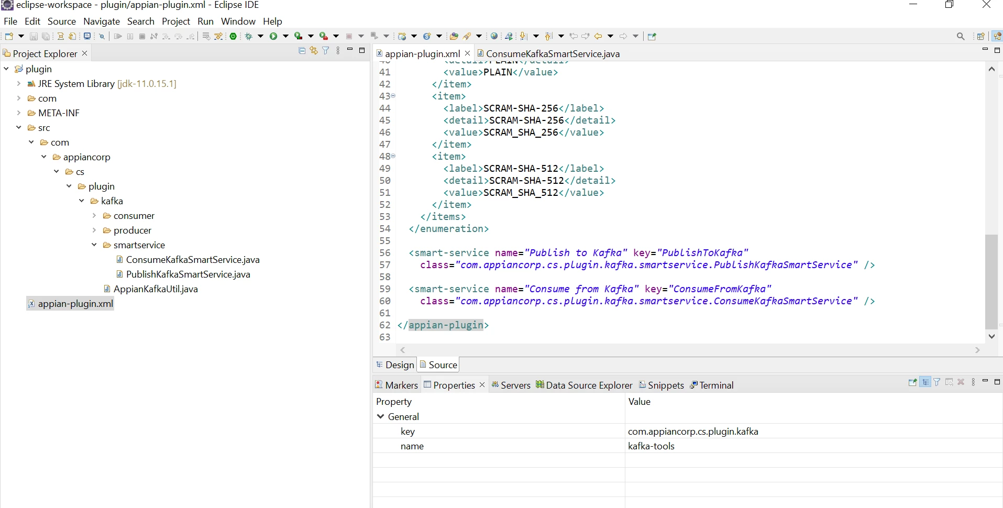Click the Coverage run icon
The image size is (1003, 508).
(x=299, y=36)
